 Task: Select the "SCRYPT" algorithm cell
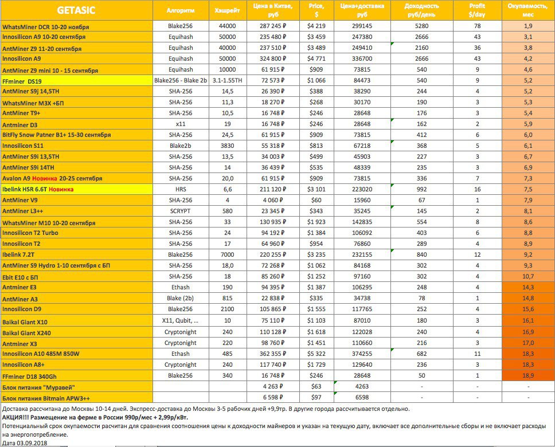click(x=181, y=211)
